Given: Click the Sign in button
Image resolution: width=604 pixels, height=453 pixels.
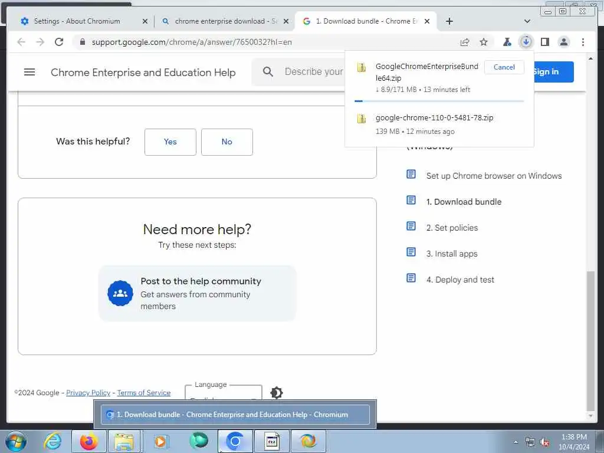Looking at the screenshot, I should [553, 71].
